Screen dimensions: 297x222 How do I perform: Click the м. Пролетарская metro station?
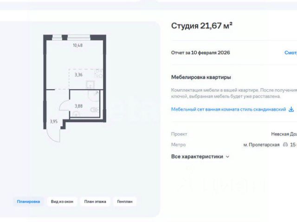(x=261, y=145)
